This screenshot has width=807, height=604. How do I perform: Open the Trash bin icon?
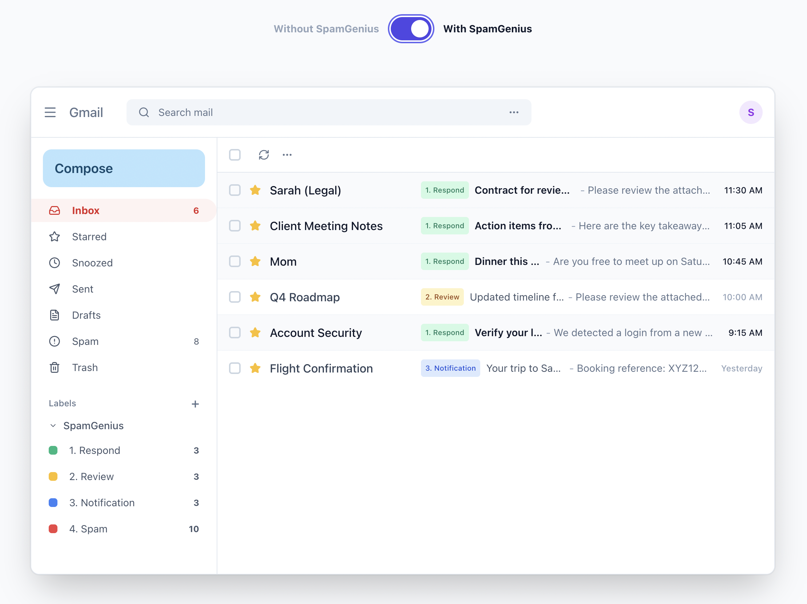pos(55,367)
